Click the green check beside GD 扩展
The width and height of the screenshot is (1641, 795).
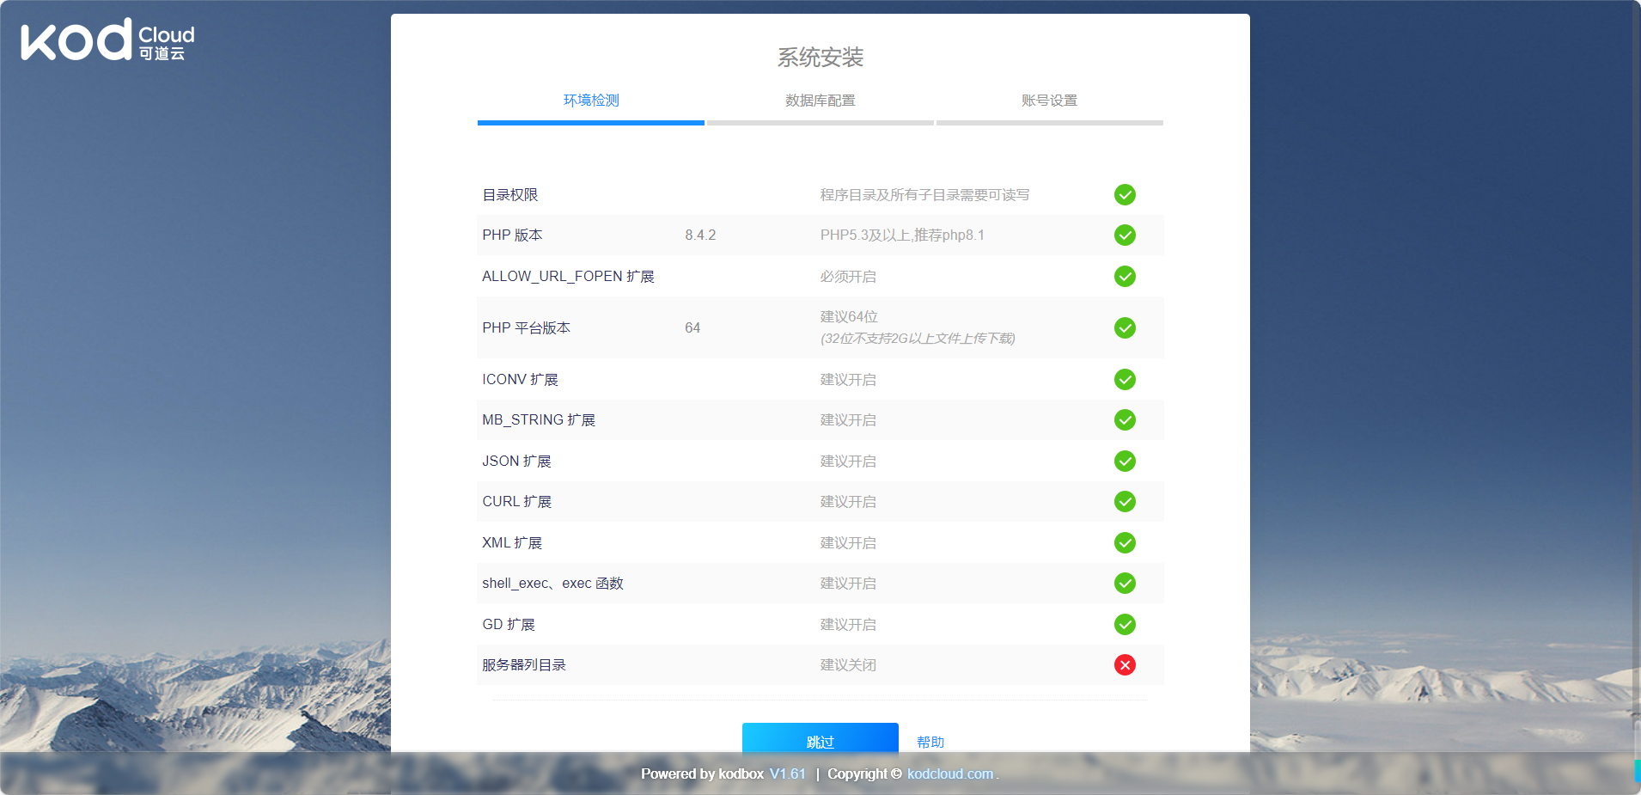1125,624
